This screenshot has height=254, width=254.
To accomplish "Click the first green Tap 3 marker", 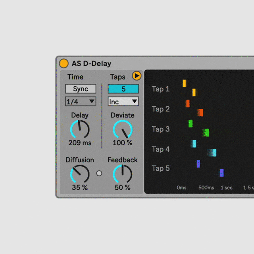I will 190,123.
